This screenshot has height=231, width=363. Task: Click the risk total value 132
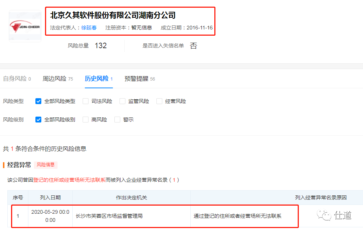[x=101, y=46]
